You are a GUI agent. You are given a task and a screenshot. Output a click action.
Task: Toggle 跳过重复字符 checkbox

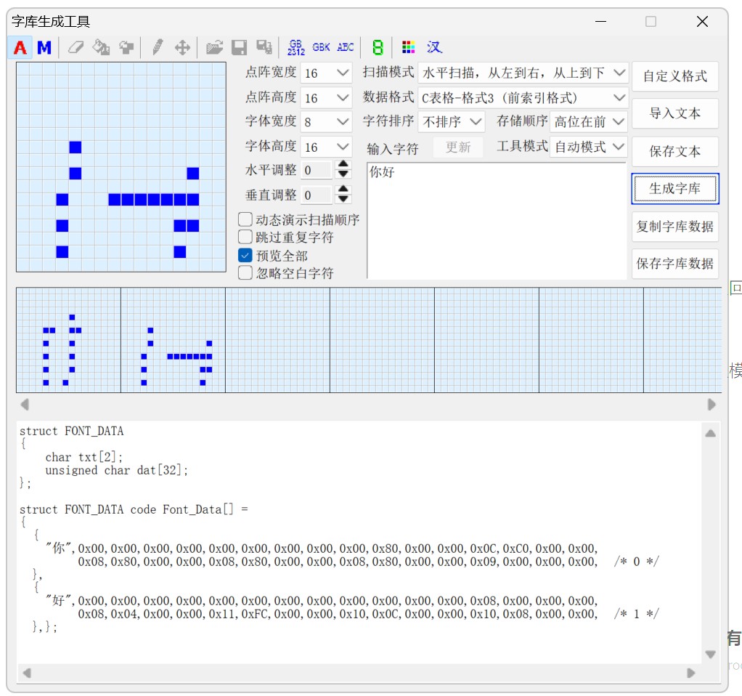coord(245,237)
